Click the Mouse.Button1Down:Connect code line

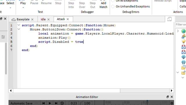(67, 29)
